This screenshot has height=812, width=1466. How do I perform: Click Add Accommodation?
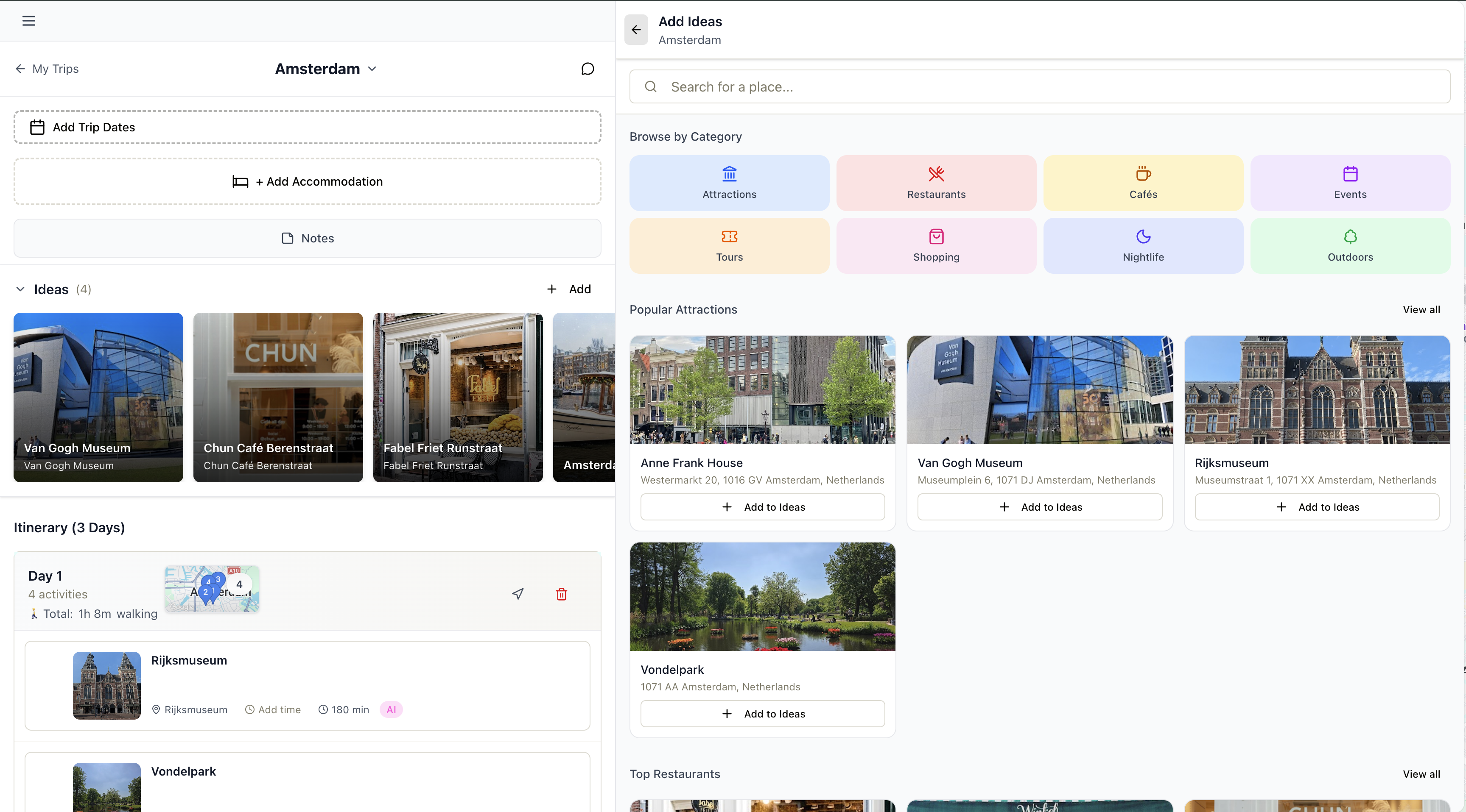pyautogui.click(x=307, y=181)
